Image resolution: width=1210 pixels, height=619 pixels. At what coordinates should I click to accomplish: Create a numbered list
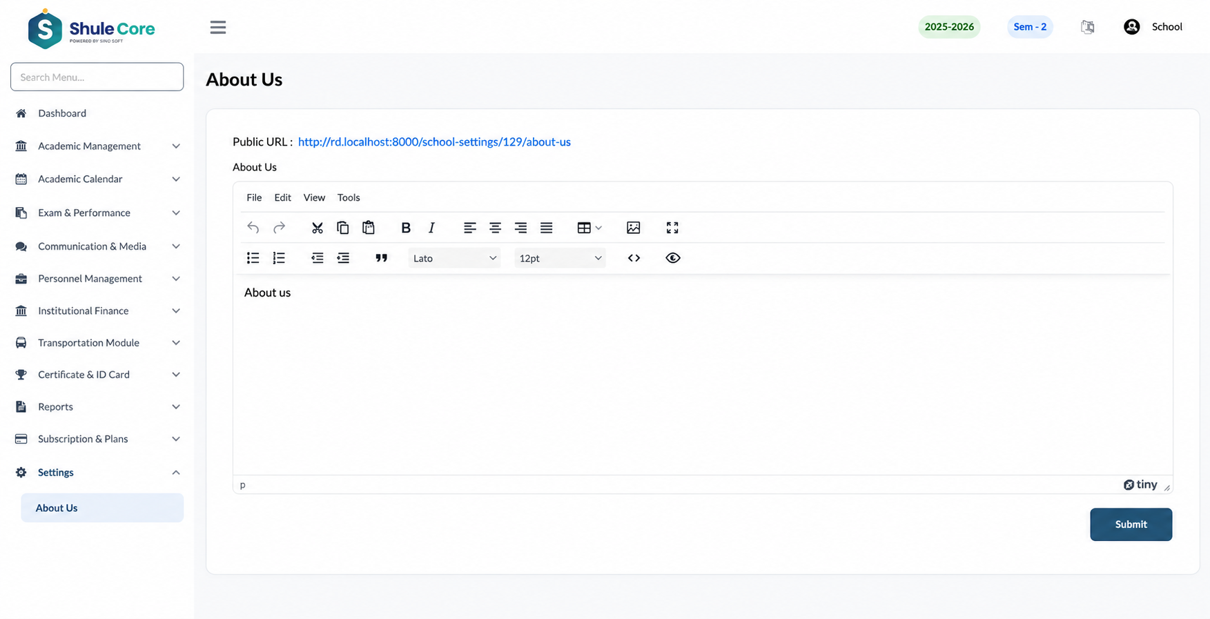pyautogui.click(x=279, y=258)
